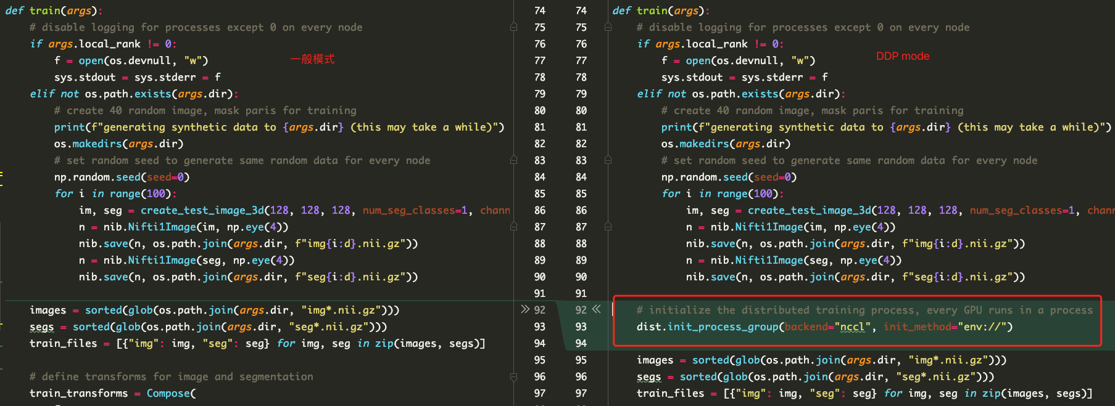Click 'os.makedirs(args.dir)' in the right pane
The width and height of the screenshot is (1115, 406).
[726, 144]
